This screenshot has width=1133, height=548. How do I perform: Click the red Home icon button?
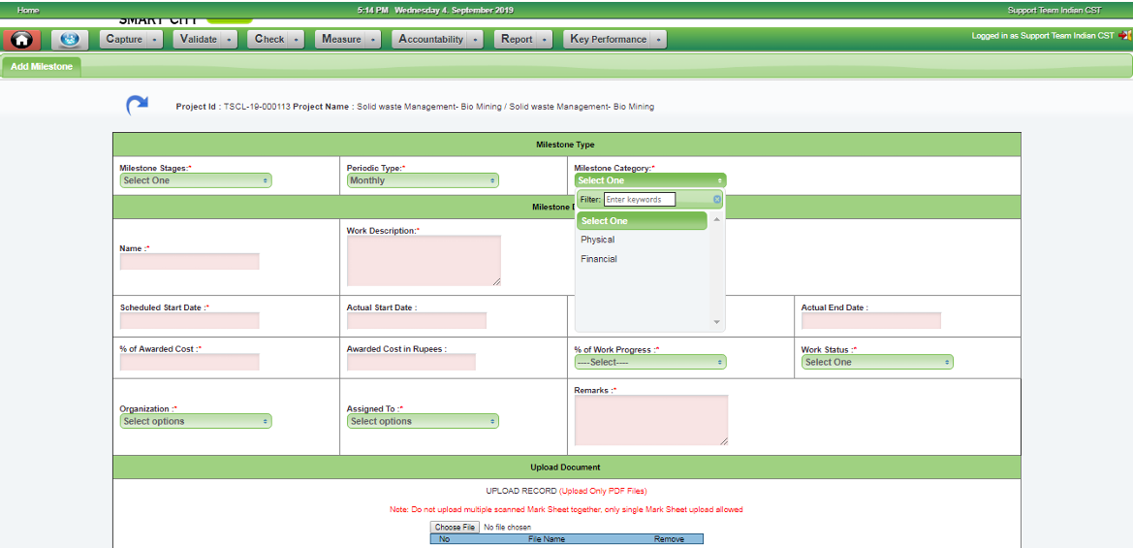click(x=21, y=40)
